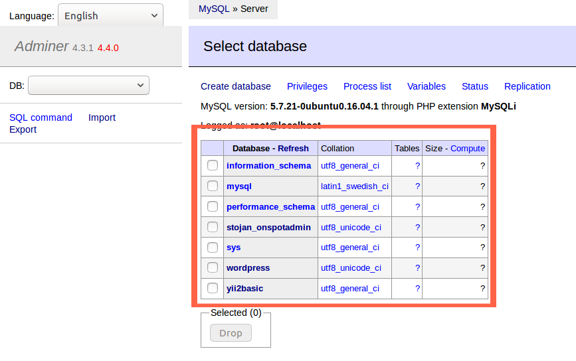Viewport: 576px width, 361px height.
Task: Open server Variables
Action: click(x=427, y=86)
